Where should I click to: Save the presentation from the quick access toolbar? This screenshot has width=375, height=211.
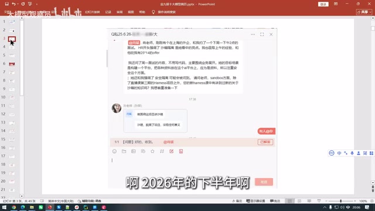pyautogui.click(x=6, y=4)
